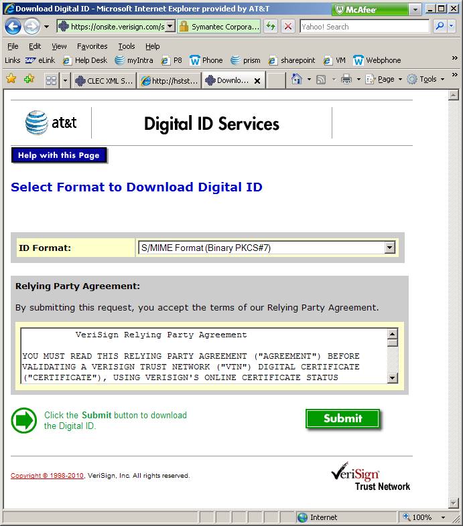Click the Help with this Page button
This screenshot has width=463, height=526.
click(59, 155)
